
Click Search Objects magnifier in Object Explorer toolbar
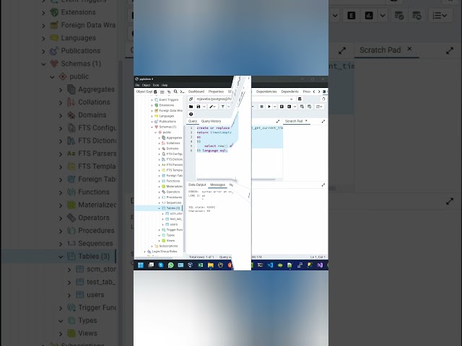175,92
